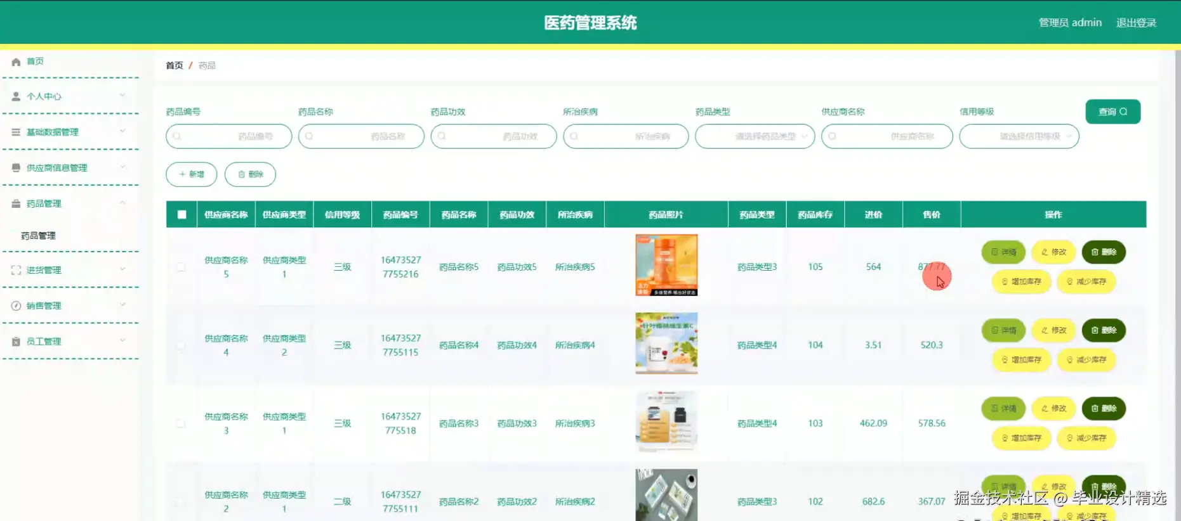Click the 药品管理 briefcase icon
Screen dimensions: 1181x521
pyautogui.click(x=16, y=203)
